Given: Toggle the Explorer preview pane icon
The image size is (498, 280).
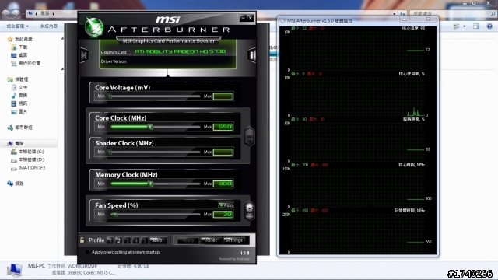Looking at the screenshot, I should click(x=476, y=26).
